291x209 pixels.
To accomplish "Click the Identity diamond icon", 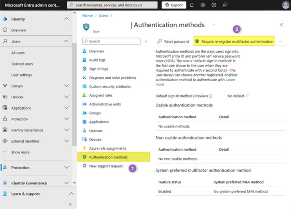I will (x=5, y=19).
